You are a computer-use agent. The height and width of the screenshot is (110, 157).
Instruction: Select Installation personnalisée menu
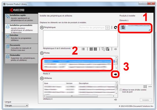tap(21, 29)
